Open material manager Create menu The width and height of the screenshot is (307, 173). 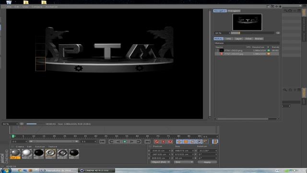point(20,147)
